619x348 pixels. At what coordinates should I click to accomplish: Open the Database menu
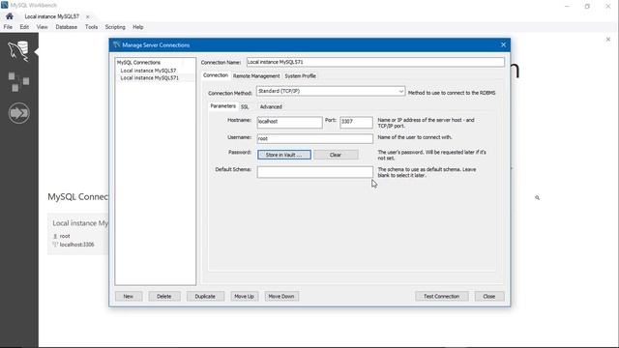tap(67, 27)
